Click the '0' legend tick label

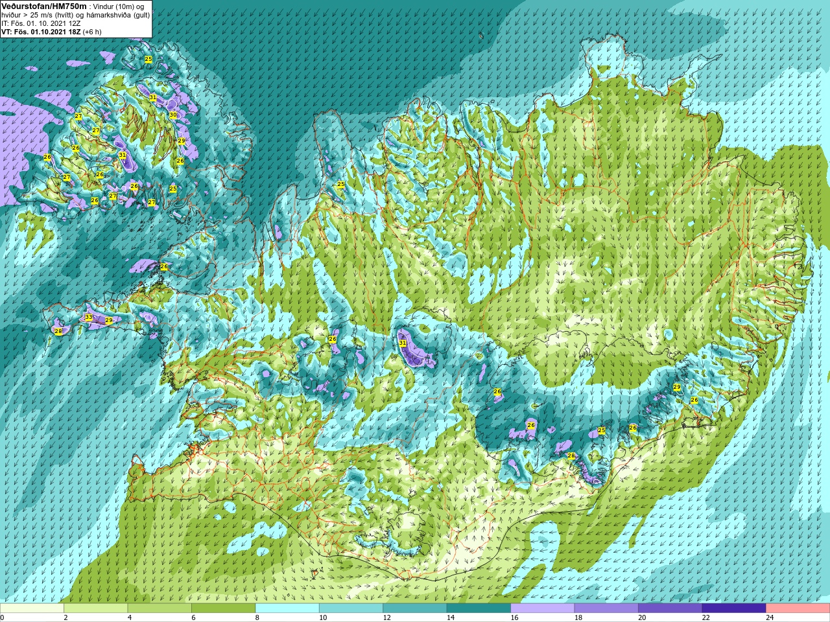pos(2,618)
